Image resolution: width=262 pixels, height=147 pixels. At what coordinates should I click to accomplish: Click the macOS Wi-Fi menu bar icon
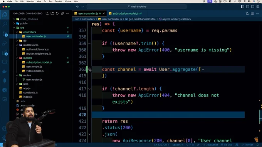click(x=245, y=1)
